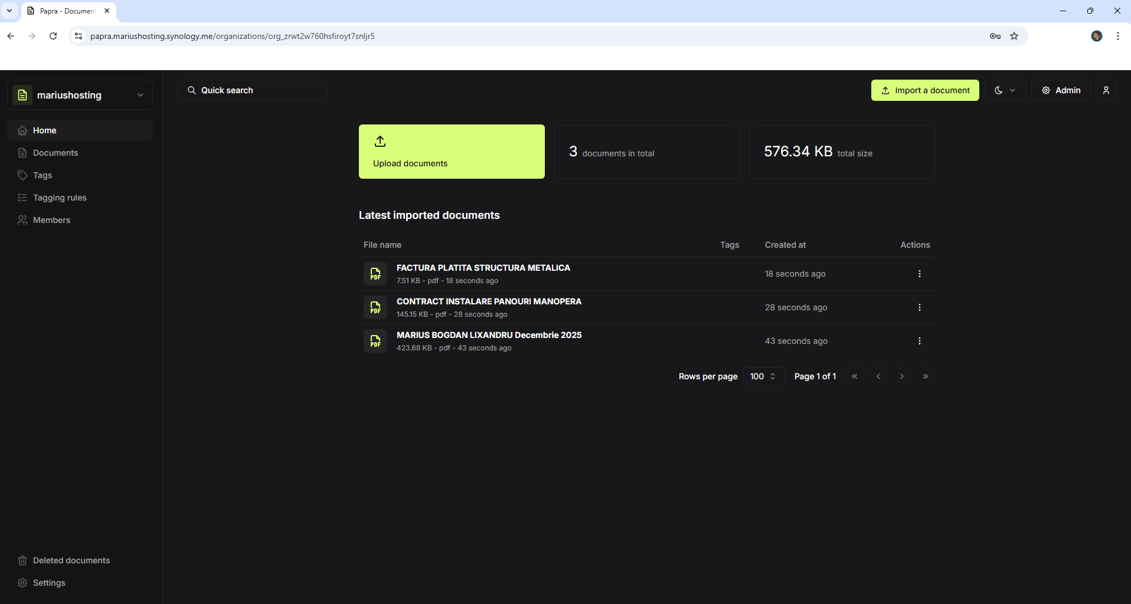Open actions menu for CONTRACT INSTALARE PANOURI MANOPERA
The width and height of the screenshot is (1131, 604).
pyautogui.click(x=918, y=307)
